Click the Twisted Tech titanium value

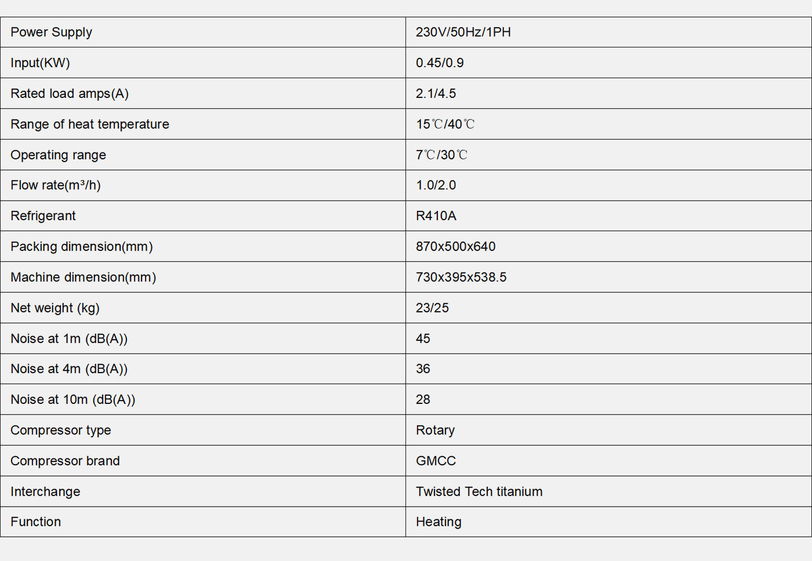479,492
